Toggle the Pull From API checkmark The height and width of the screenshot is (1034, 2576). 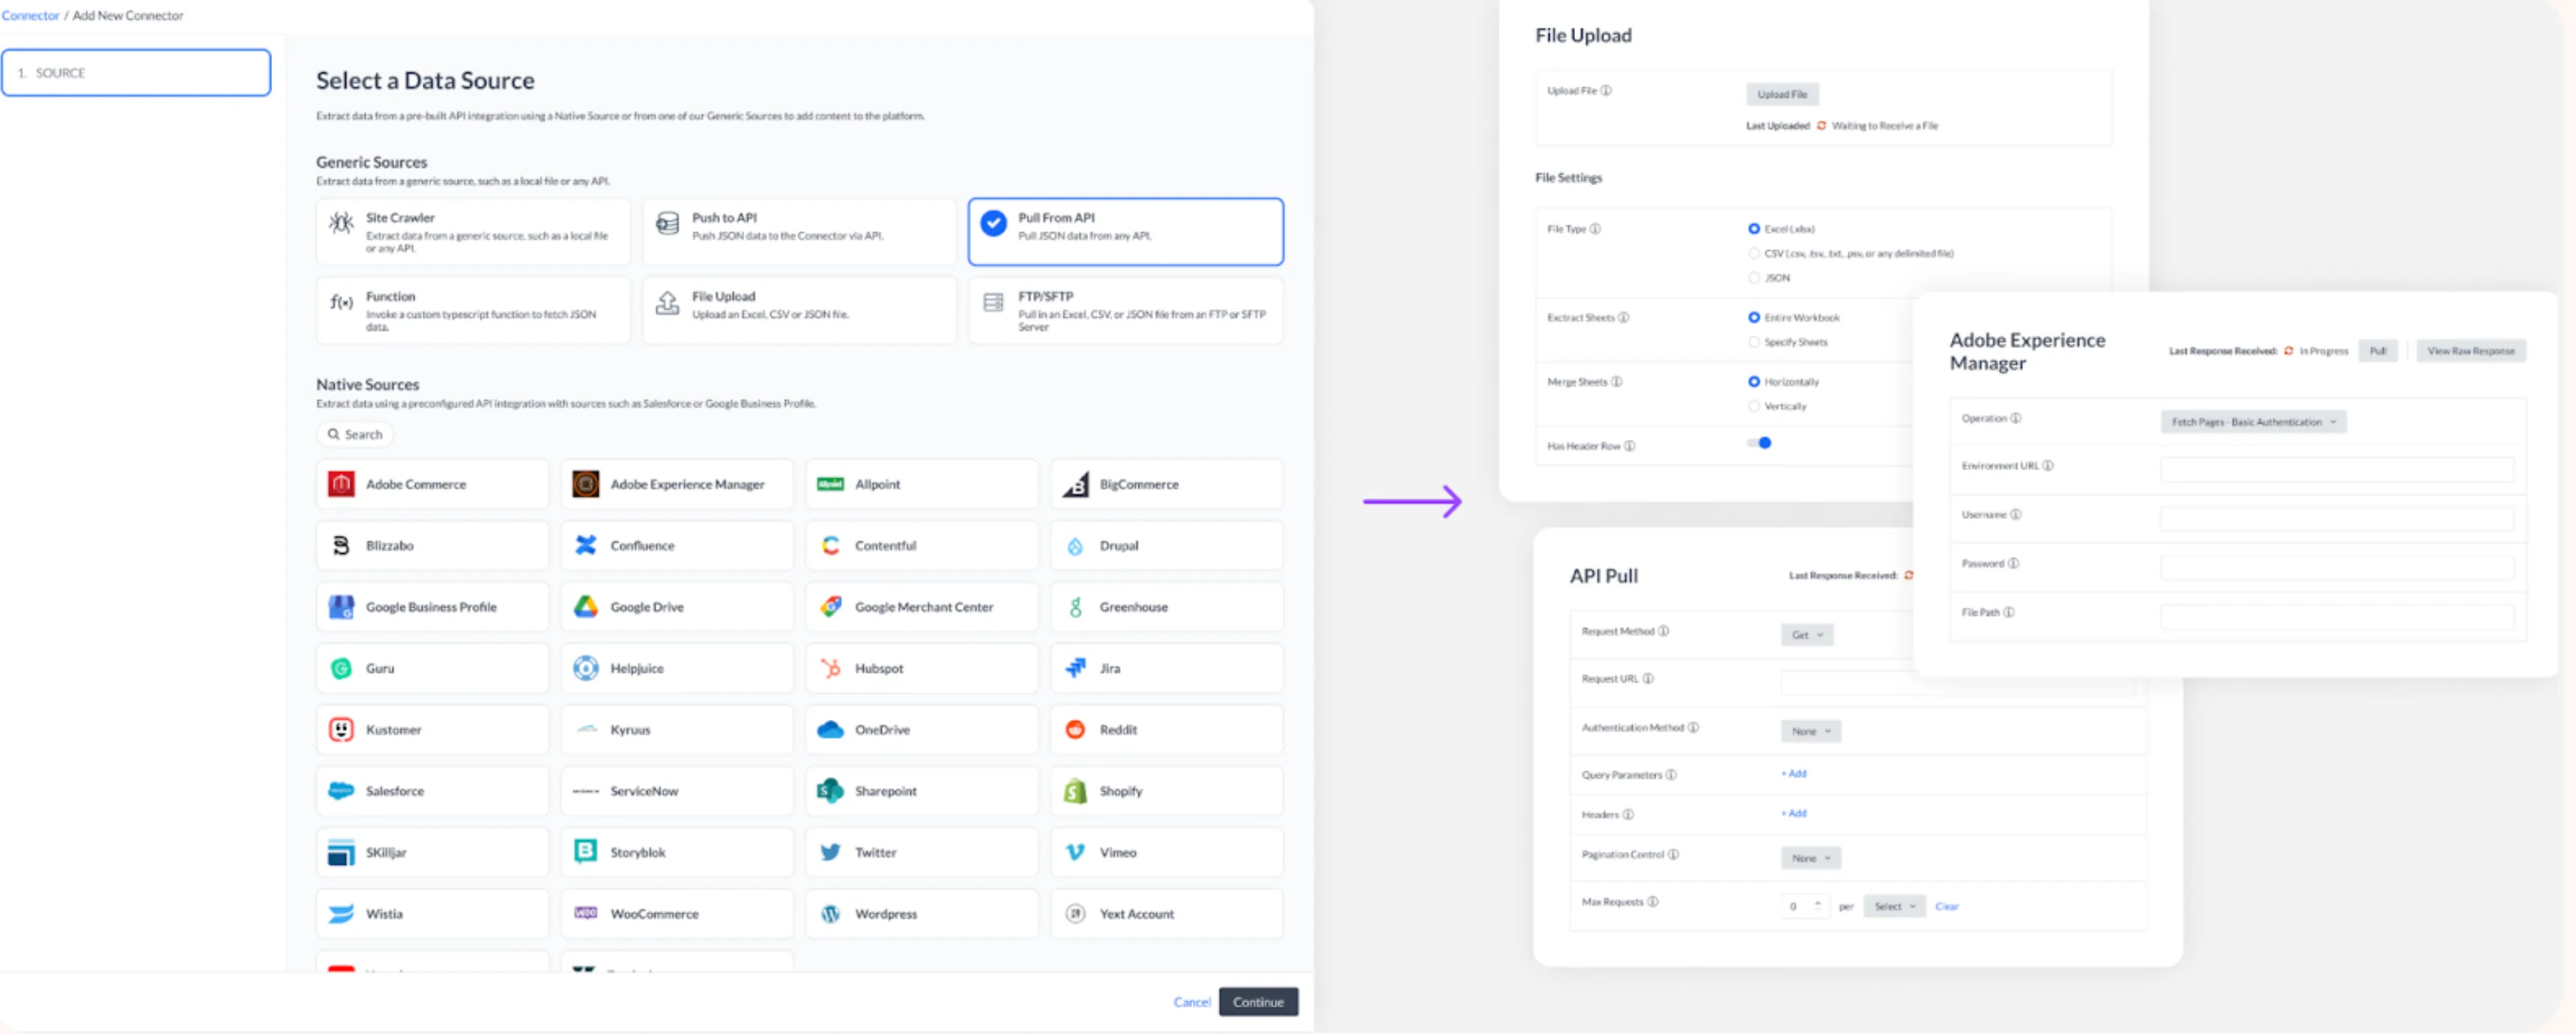coord(993,223)
